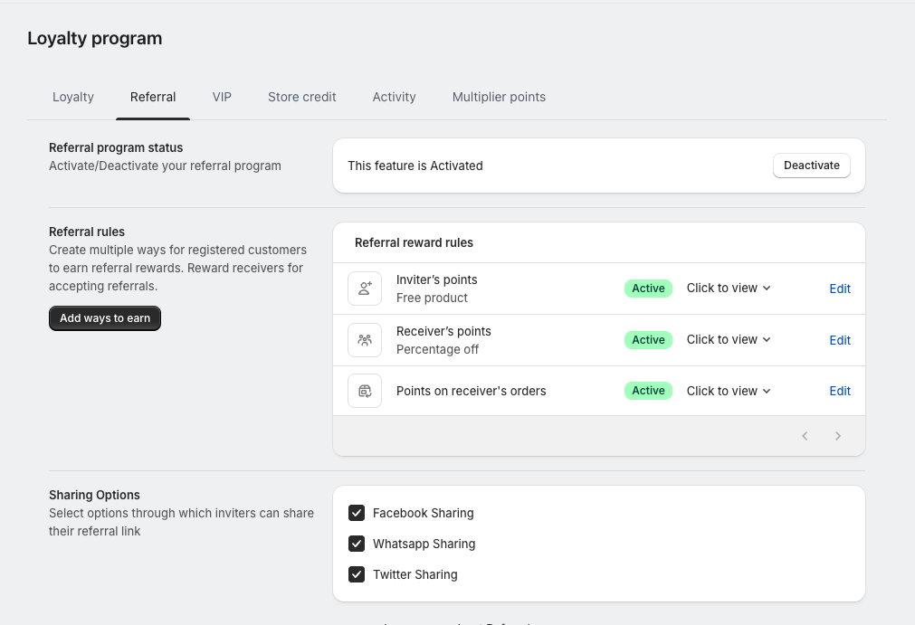The image size is (915, 625).
Task: Expand Click to view for Inviter's points
Action: coord(729,288)
